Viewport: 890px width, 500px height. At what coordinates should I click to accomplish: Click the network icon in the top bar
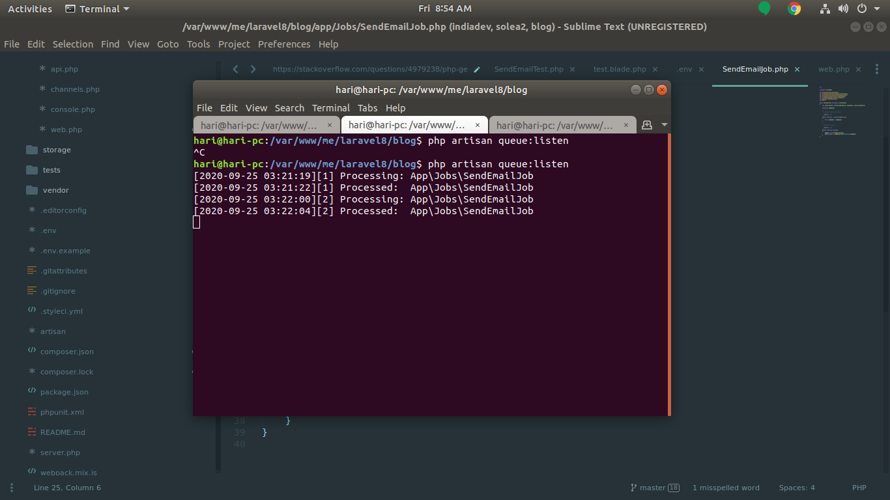[x=825, y=8]
